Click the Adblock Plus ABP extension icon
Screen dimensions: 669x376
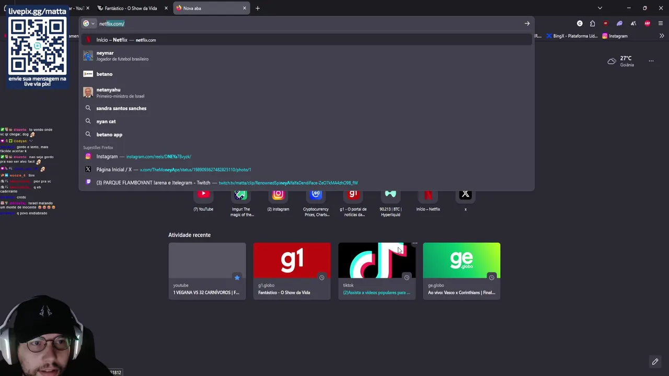click(647, 23)
